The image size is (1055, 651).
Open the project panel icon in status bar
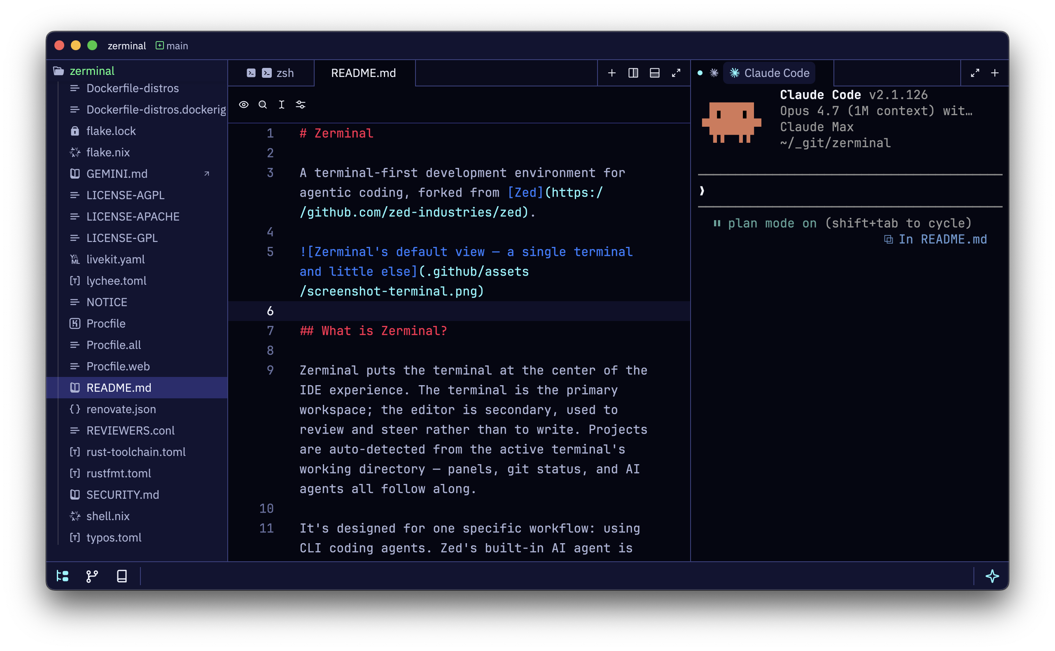tap(63, 576)
